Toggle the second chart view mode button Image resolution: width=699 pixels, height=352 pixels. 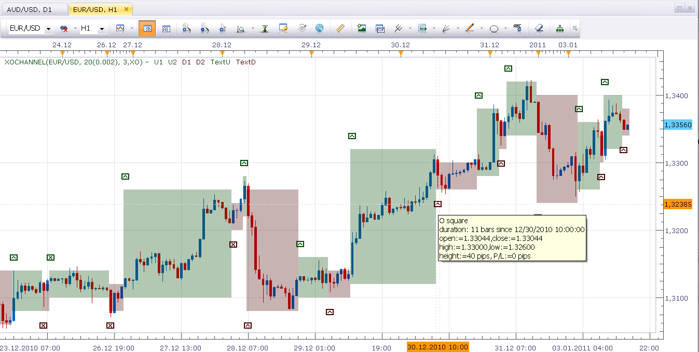click(166, 29)
